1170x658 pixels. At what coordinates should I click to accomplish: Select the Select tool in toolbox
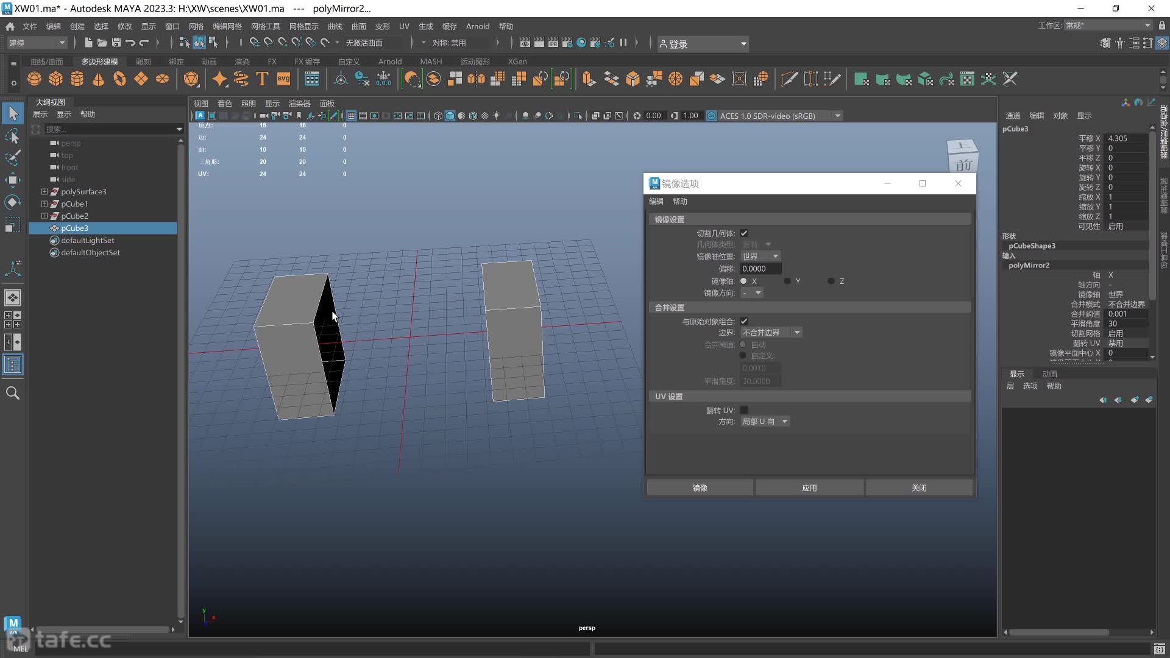tap(13, 113)
